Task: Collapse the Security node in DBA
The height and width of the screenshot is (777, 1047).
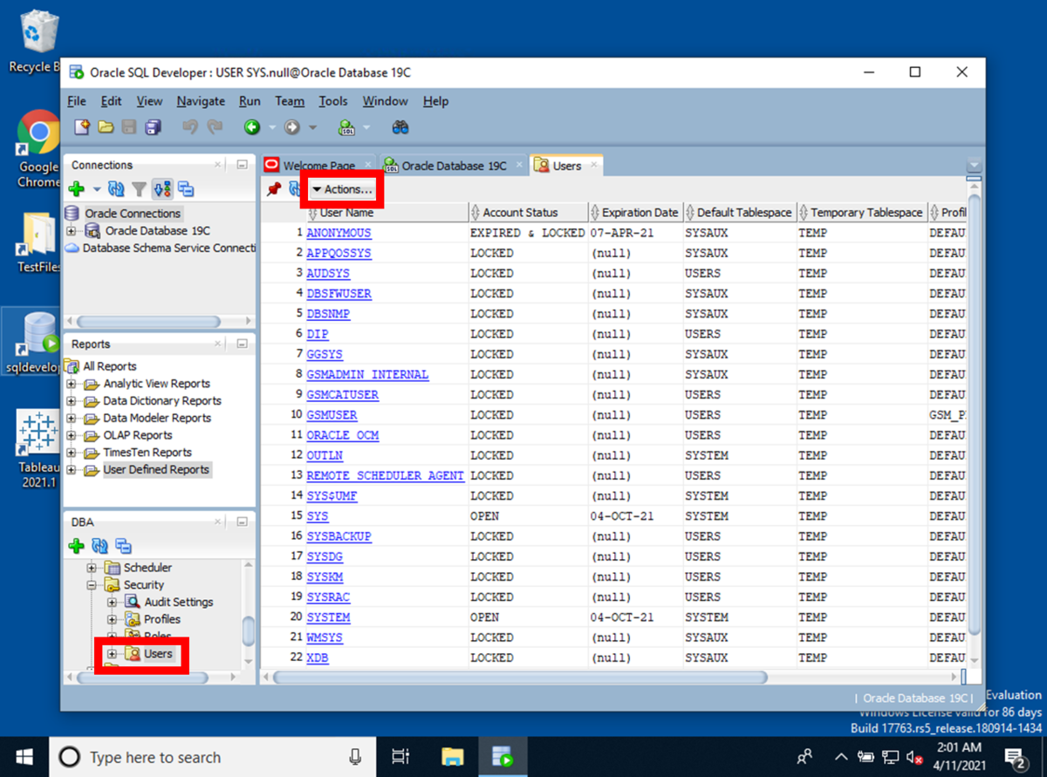Action: [92, 585]
